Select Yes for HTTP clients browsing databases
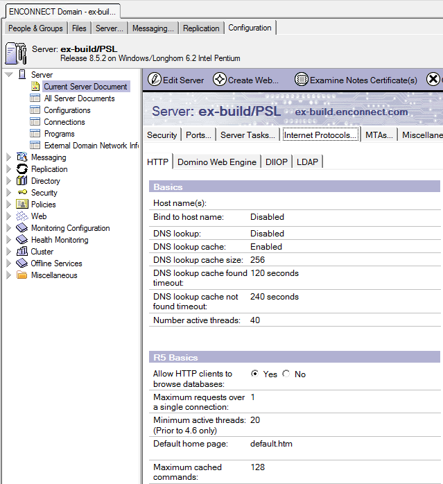The width and height of the screenshot is (443, 484). pos(254,374)
